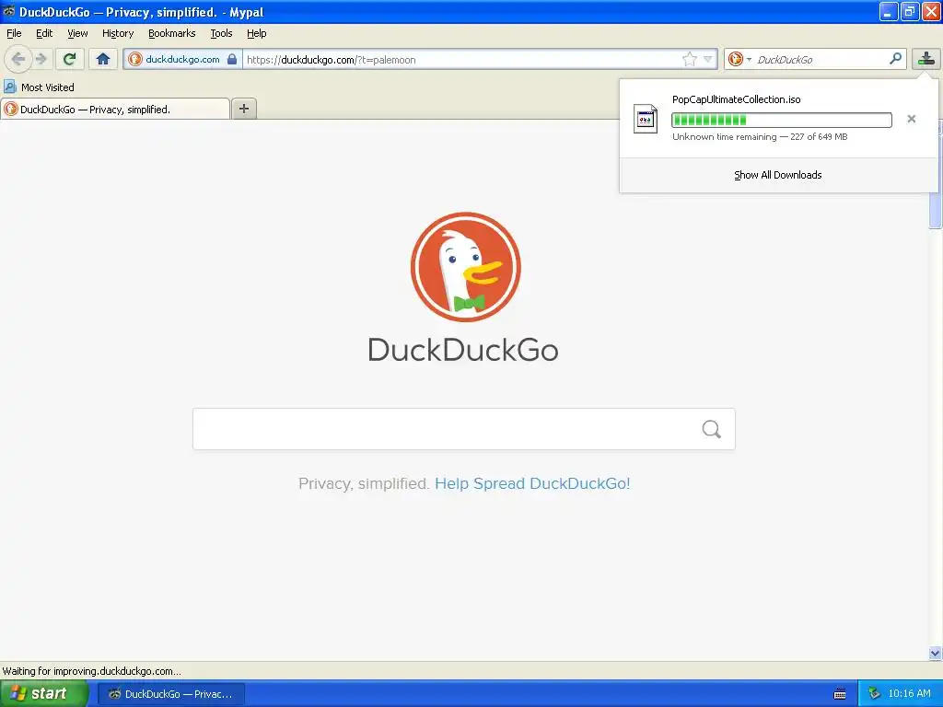Open the Most Visited bookmarks folder
The image size is (943, 707).
click(39, 87)
